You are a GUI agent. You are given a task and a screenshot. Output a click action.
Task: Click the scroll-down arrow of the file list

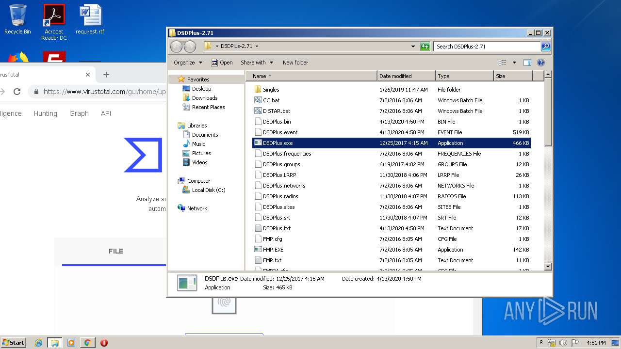pyautogui.click(x=548, y=266)
